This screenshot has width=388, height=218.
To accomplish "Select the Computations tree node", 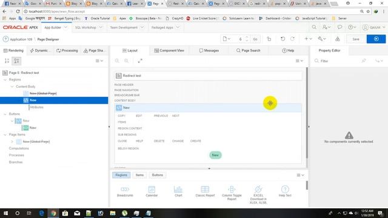I will (19, 148).
